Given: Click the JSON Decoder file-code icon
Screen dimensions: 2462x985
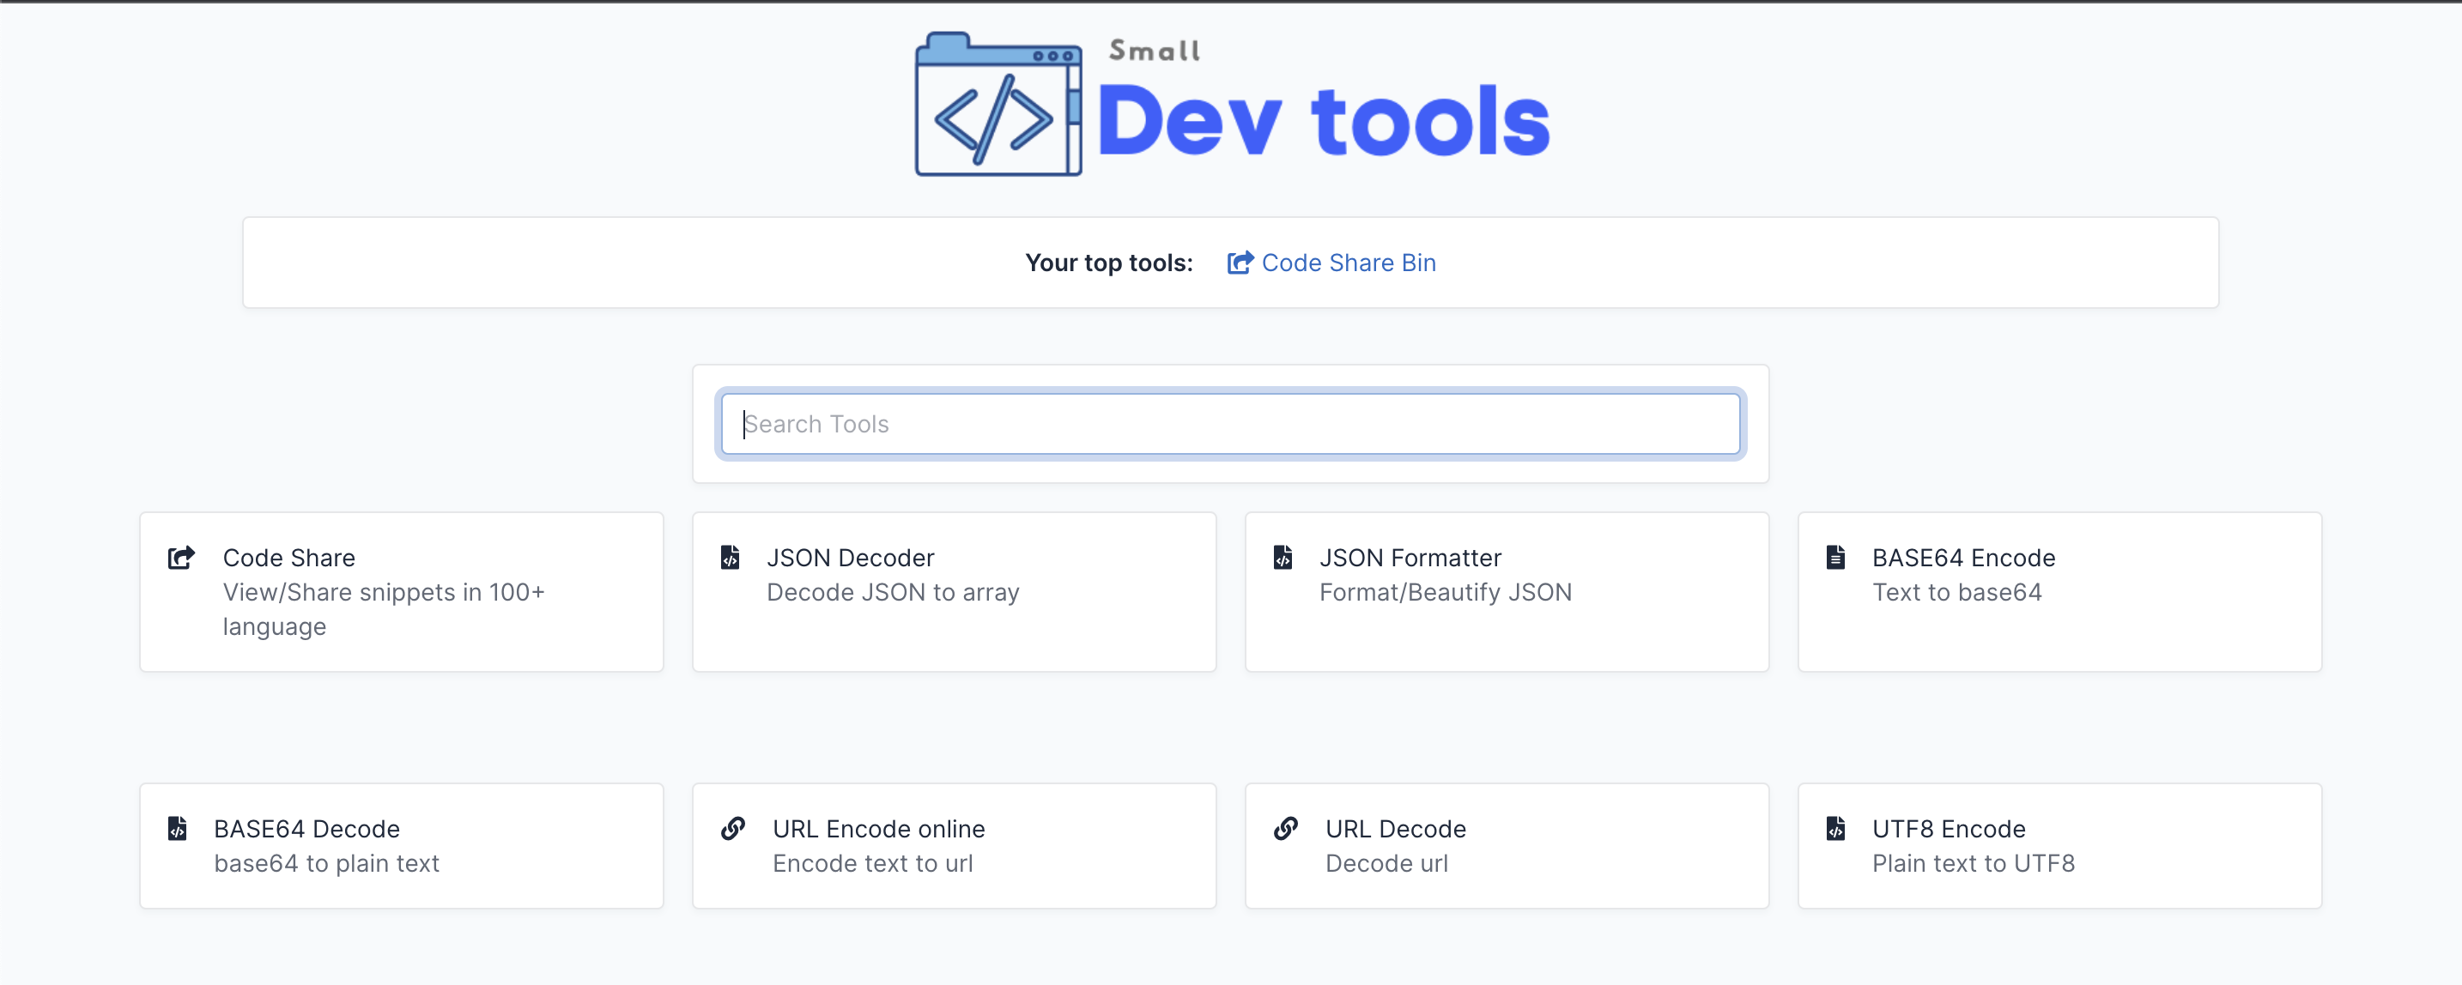Looking at the screenshot, I should [731, 557].
